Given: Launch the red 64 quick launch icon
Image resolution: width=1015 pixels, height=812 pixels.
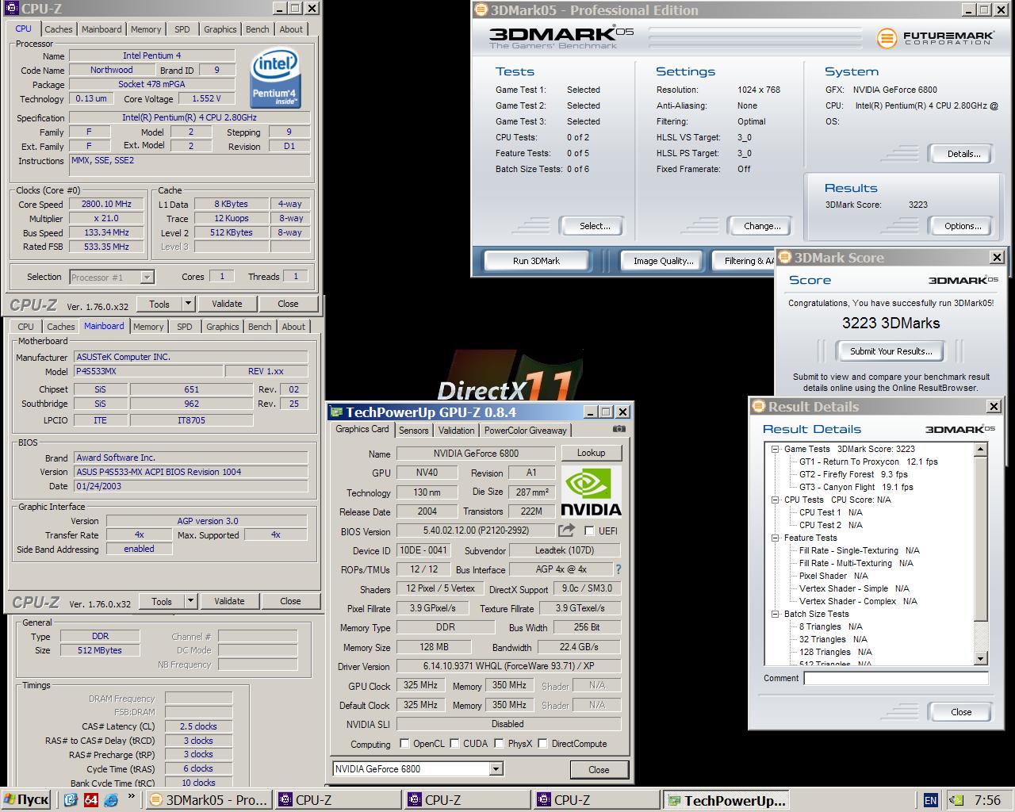Looking at the screenshot, I should tap(90, 800).
